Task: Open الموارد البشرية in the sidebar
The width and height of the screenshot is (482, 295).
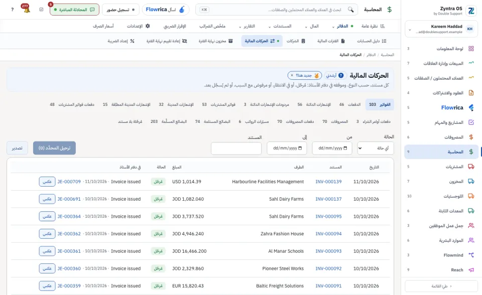Action: (441, 240)
